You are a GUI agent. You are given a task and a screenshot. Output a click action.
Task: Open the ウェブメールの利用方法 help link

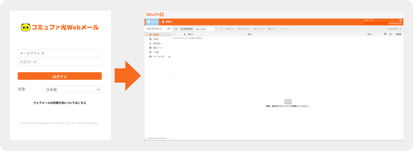[x=59, y=103]
